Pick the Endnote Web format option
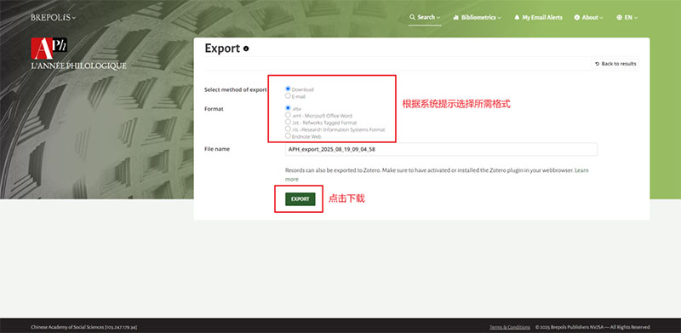 [x=288, y=136]
